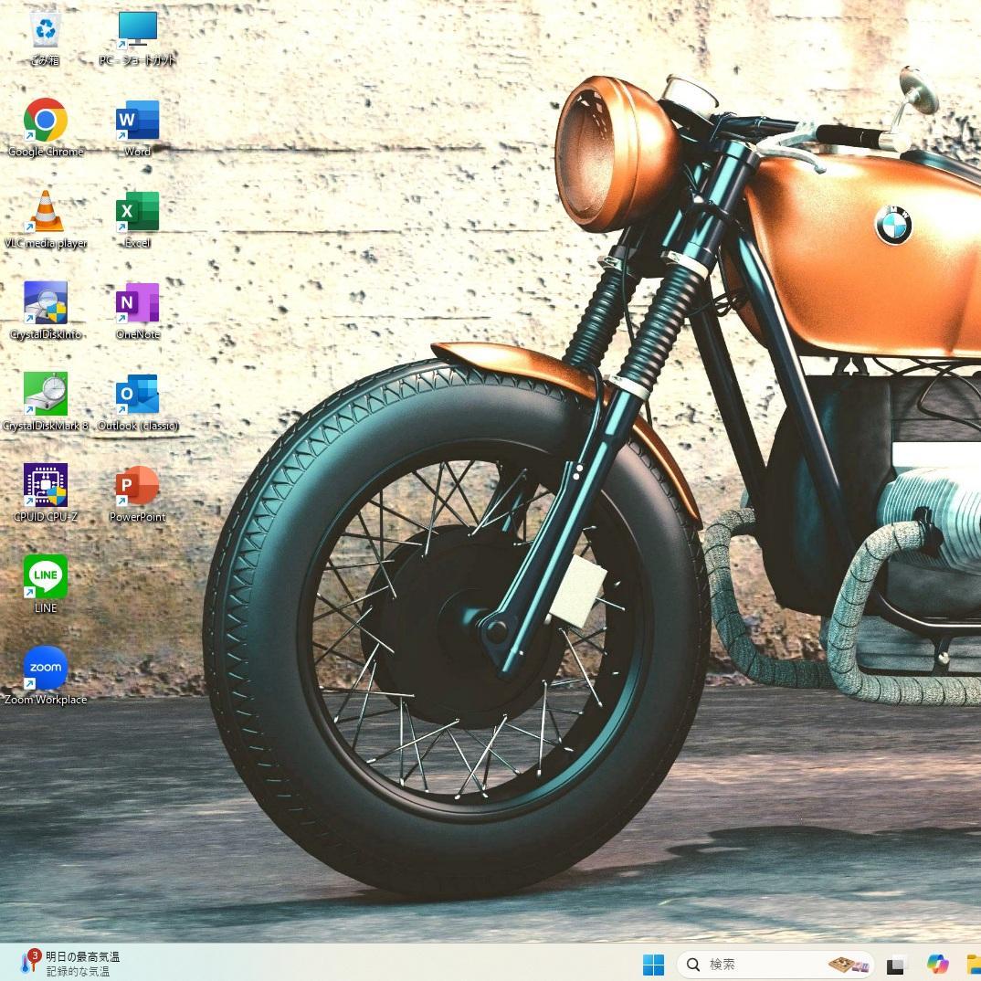Click the Excel desktop shortcut
The image size is (981, 981).
click(137, 212)
